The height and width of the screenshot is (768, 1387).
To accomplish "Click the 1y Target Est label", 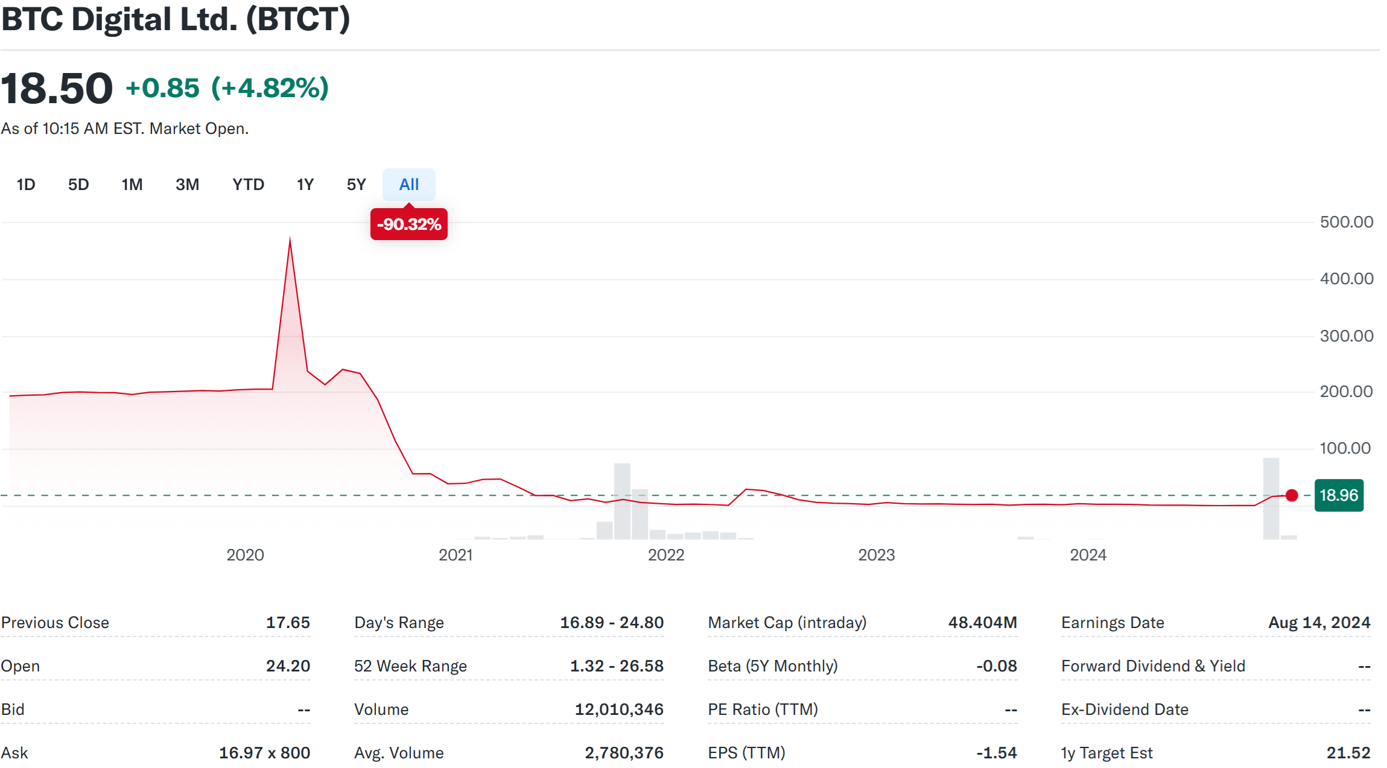I will [1106, 753].
